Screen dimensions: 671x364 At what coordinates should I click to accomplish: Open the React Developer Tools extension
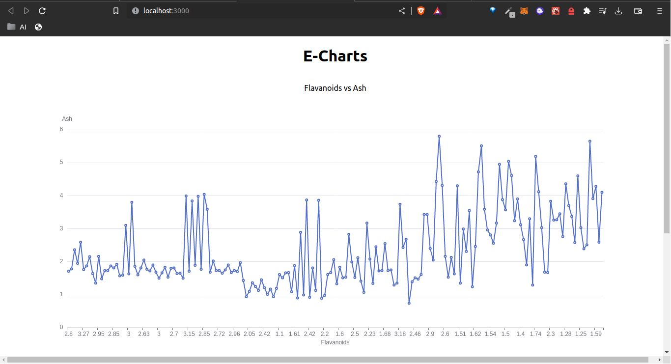(x=556, y=11)
